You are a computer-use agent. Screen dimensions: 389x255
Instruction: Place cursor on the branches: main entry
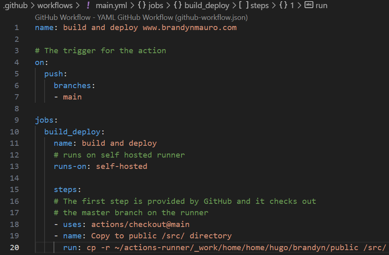(x=72, y=97)
